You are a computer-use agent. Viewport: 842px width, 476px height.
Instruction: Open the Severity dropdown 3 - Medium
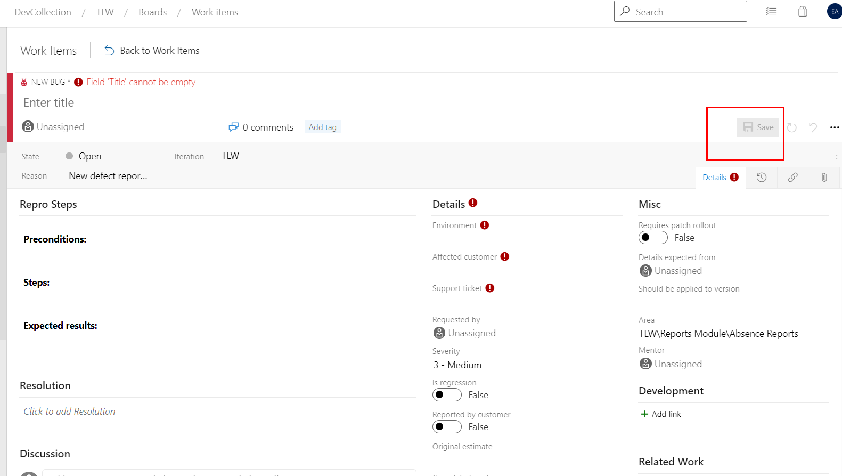pos(457,365)
